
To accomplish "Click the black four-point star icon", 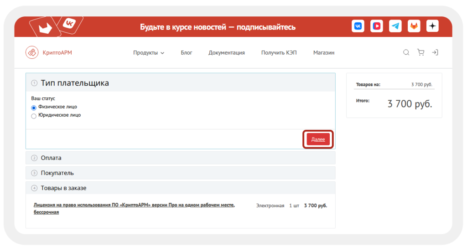I will click(x=432, y=26).
